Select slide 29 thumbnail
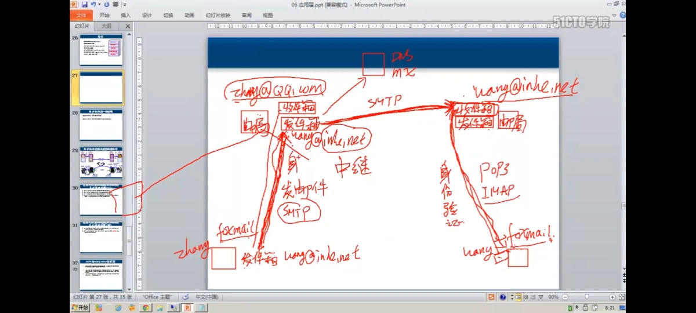 tap(101, 163)
